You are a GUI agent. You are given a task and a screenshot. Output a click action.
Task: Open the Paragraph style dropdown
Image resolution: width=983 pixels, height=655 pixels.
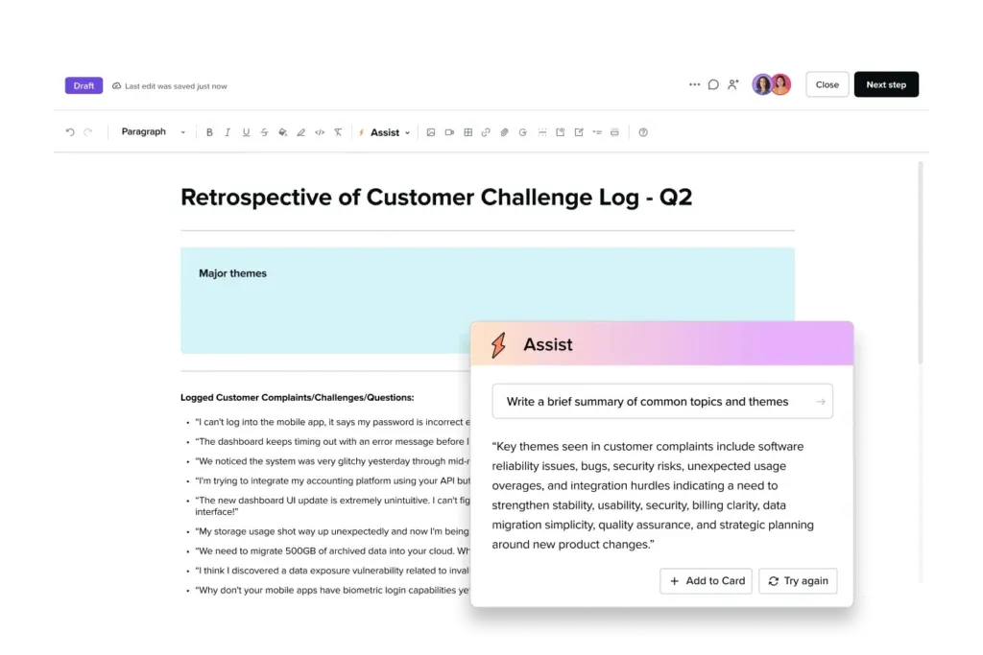[153, 132]
